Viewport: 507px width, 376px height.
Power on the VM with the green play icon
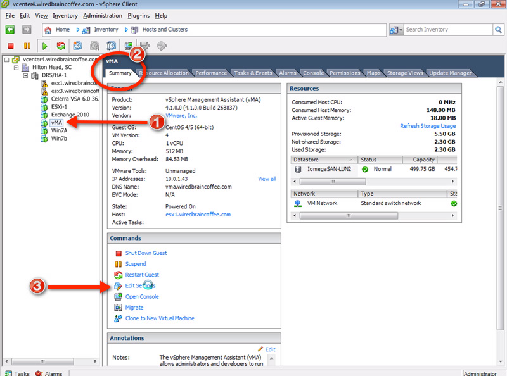(x=44, y=46)
